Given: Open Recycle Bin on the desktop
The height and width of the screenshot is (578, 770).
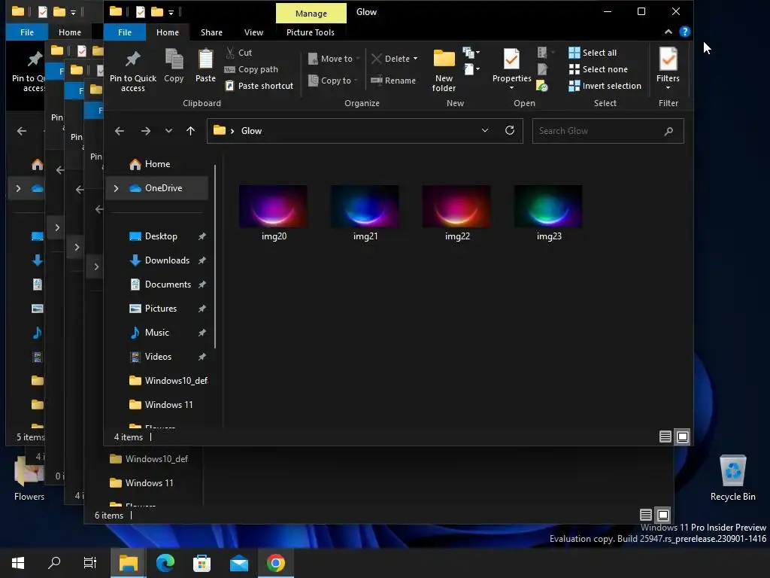Looking at the screenshot, I should point(732,477).
